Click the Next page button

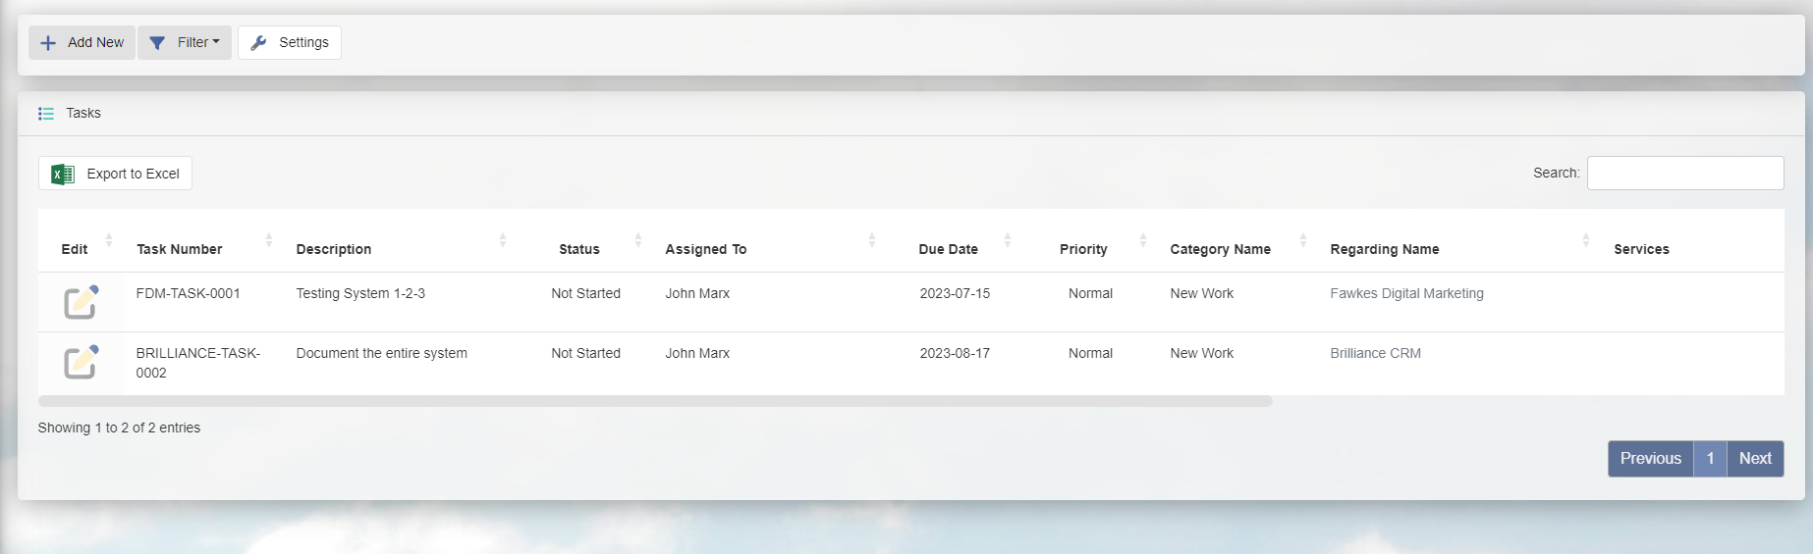pos(1755,459)
